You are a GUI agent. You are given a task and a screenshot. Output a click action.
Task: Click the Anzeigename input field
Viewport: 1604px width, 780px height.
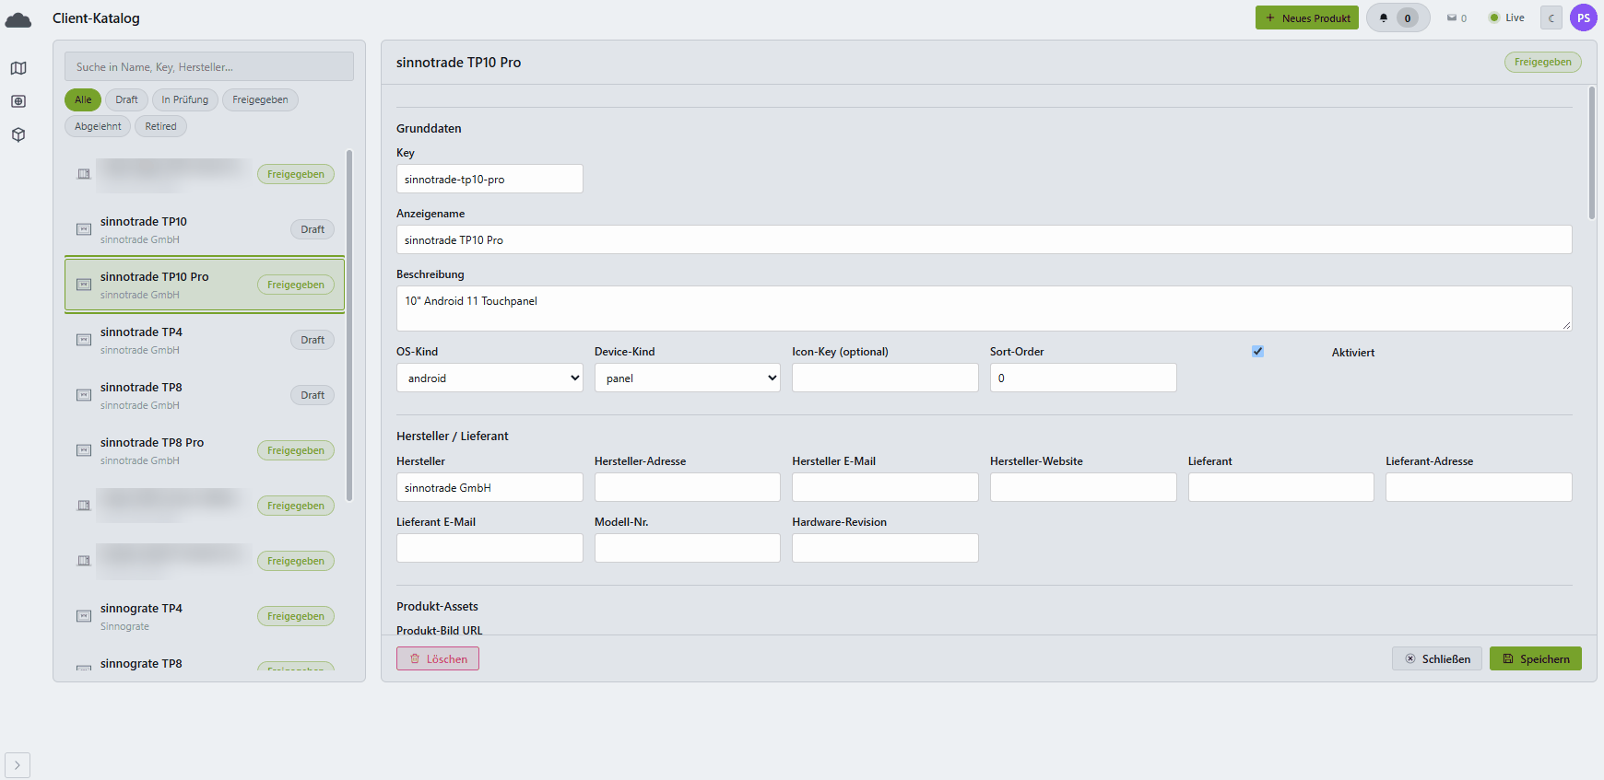(985, 239)
